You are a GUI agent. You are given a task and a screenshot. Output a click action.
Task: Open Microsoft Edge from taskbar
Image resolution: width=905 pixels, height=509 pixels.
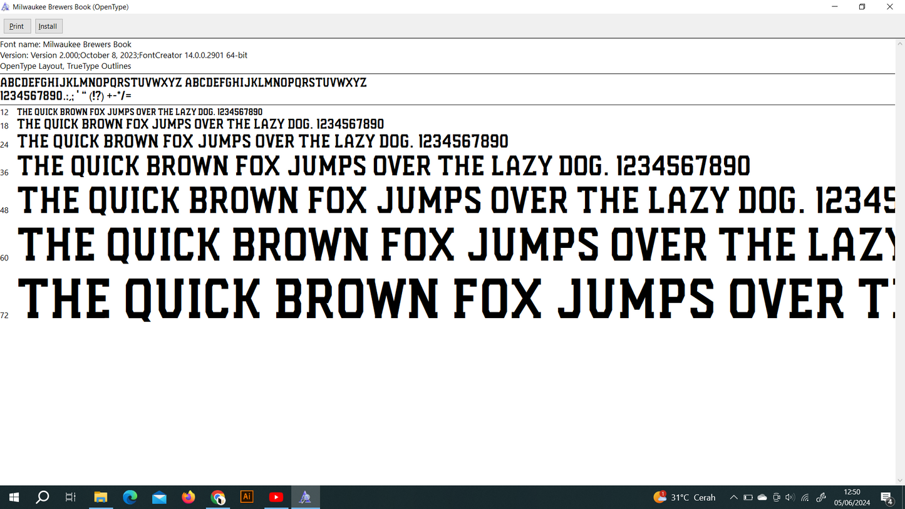tap(130, 497)
